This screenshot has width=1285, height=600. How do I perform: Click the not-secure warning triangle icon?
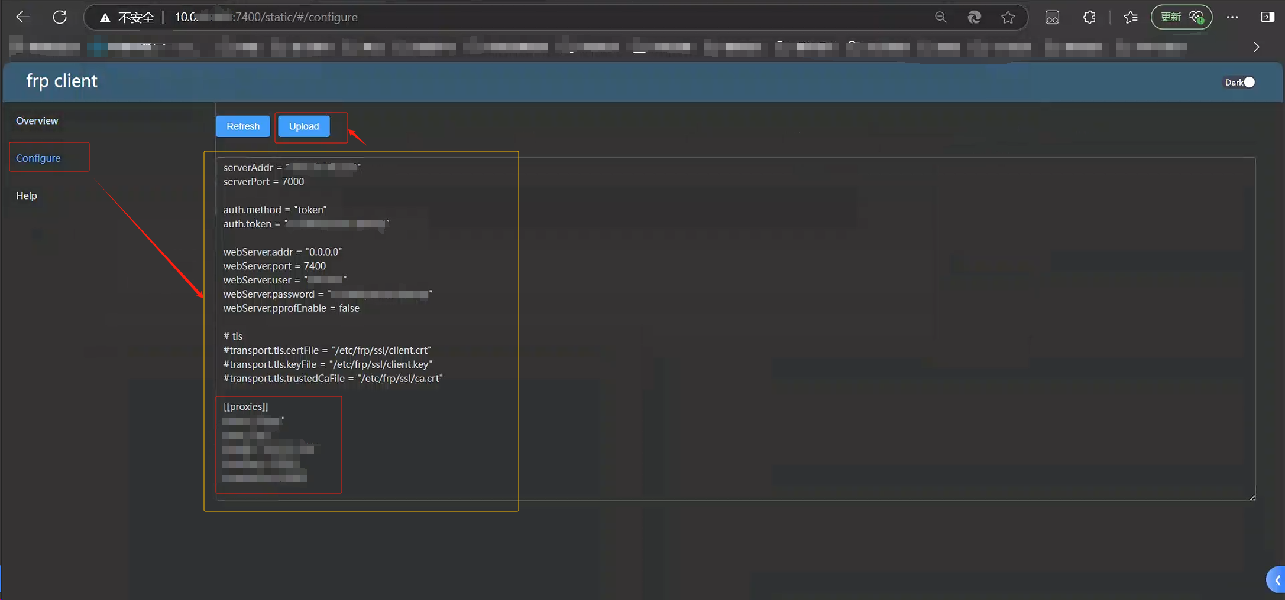[x=105, y=18]
